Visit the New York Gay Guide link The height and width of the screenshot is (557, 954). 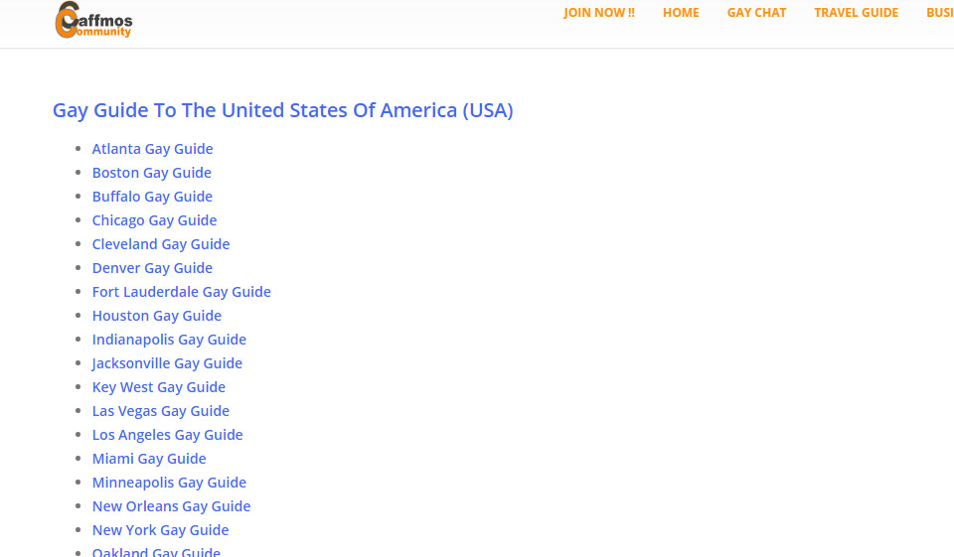pos(160,530)
